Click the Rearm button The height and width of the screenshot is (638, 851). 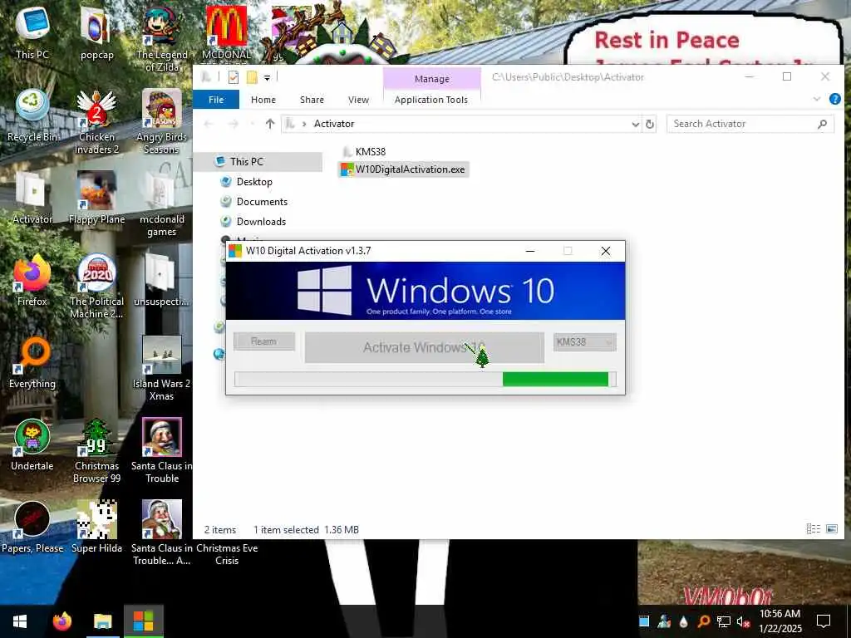coord(263,341)
